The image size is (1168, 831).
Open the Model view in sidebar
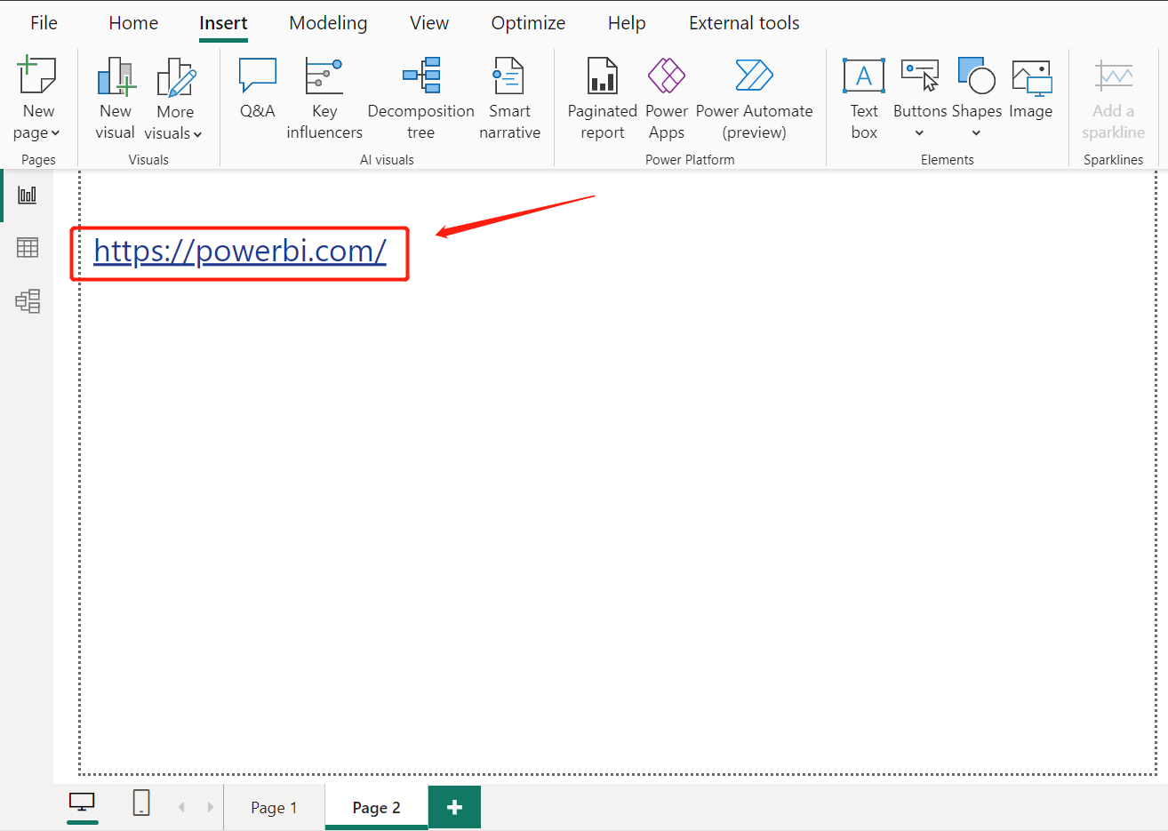[x=28, y=301]
